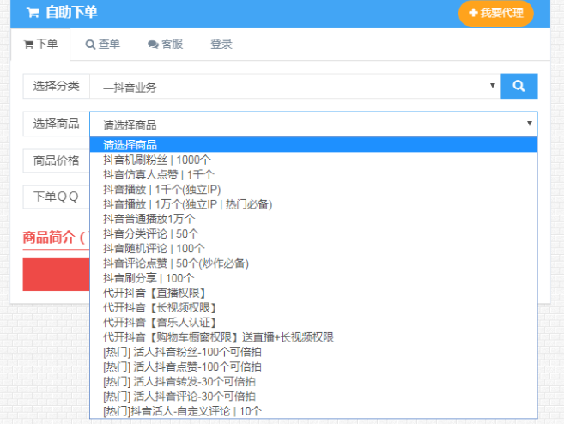
Task: Pick [热门] 活人抖音转发-30个可倍拍
Action: point(313,381)
